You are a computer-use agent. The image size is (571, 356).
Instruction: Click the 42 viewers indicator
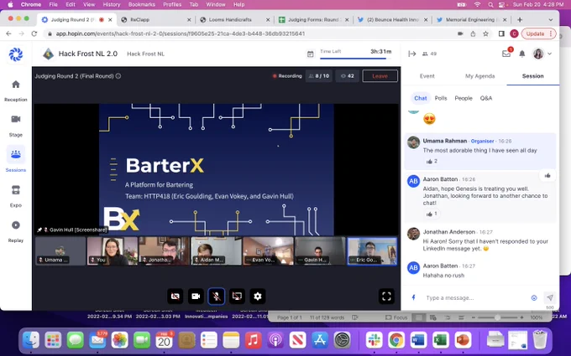[x=347, y=76]
